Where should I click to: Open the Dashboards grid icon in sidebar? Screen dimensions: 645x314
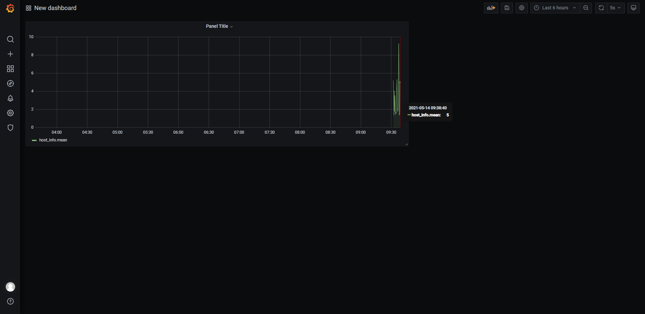pyautogui.click(x=10, y=69)
